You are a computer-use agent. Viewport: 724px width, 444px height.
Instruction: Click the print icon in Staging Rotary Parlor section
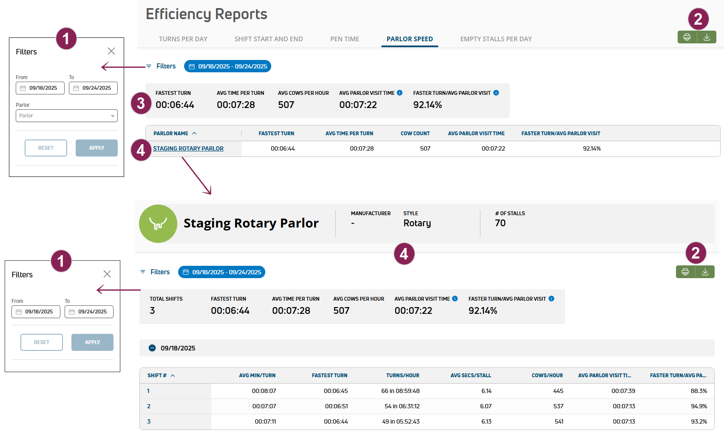[x=685, y=272]
